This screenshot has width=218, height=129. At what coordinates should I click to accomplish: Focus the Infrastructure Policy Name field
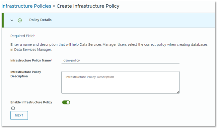click(x=120, y=61)
